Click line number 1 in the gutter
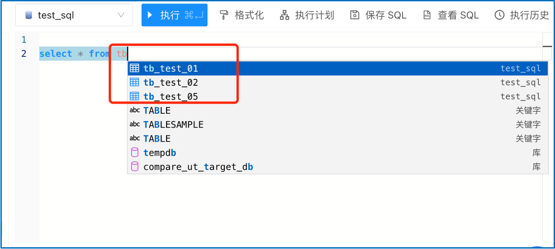This screenshot has height=249, width=555. pyautogui.click(x=23, y=40)
